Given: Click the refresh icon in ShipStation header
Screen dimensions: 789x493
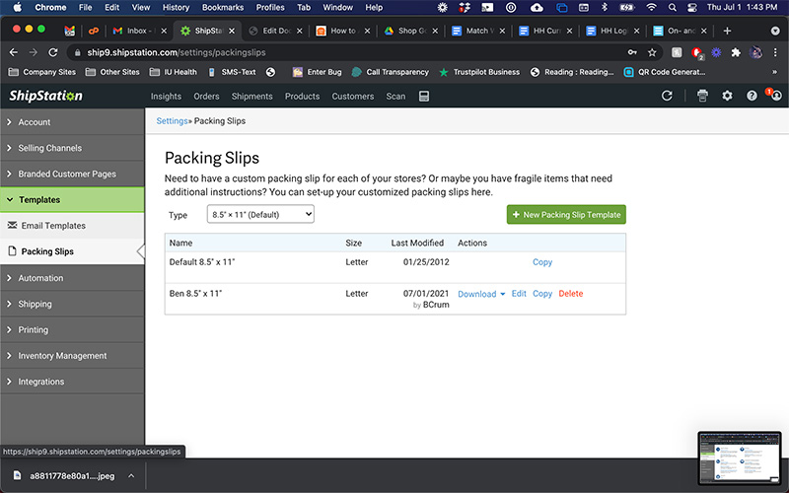Looking at the screenshot, I should [x=667, y=96].
